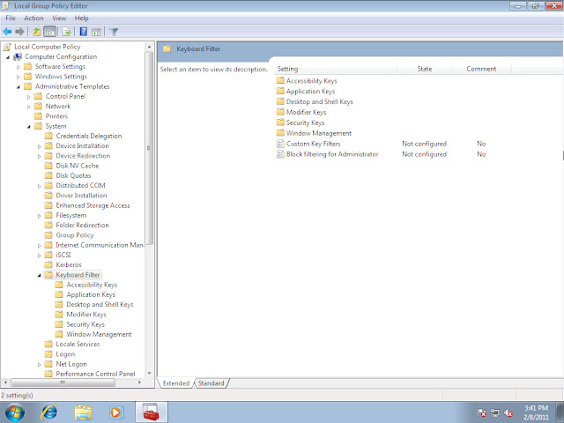Open Window Management folder in right pane
564x423 pixels.
[x=314, y=133]
